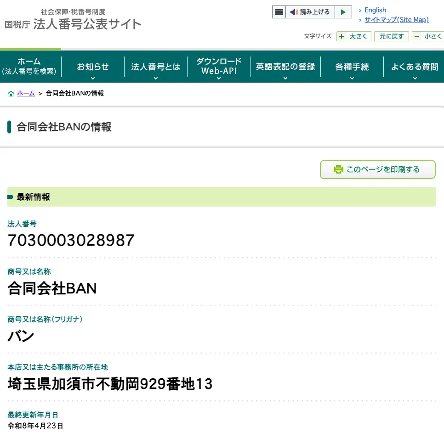Open the お知らせ menu
444x438 pixels.
[x=93, y=67]
